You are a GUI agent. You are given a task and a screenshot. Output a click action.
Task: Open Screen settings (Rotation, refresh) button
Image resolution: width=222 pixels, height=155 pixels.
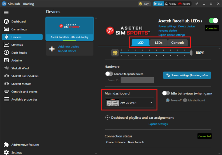click(187, 75)
